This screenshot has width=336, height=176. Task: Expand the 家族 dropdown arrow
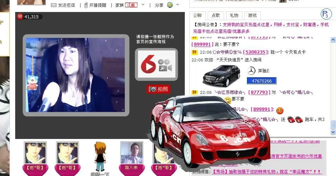pyautogui.click(x=143, y=5)
